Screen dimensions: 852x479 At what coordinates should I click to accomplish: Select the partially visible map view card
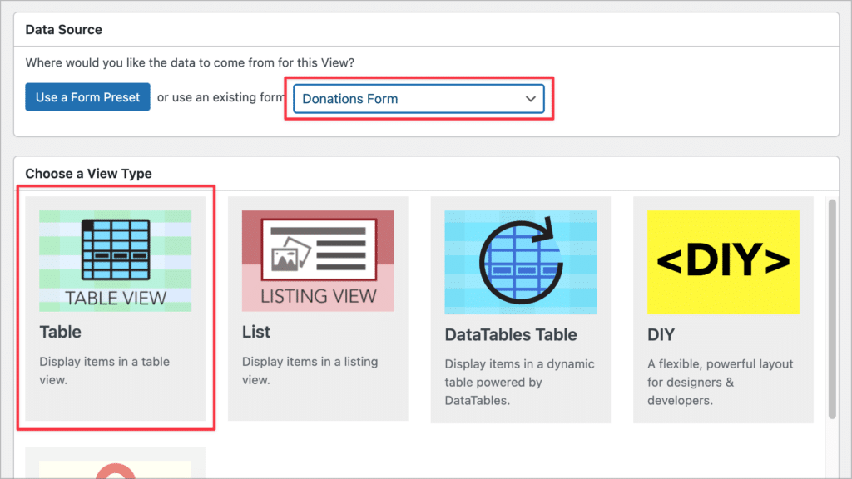coord(115,462)
